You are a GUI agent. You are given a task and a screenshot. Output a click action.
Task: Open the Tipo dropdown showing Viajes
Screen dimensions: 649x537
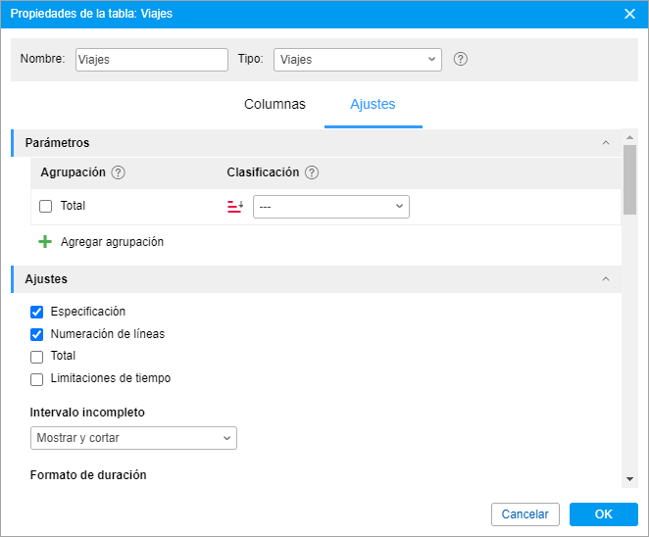click(358, 60)
